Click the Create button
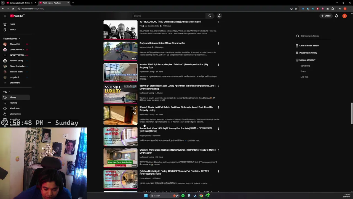Screen dimensions: 353x199 [x=326, y=16]
